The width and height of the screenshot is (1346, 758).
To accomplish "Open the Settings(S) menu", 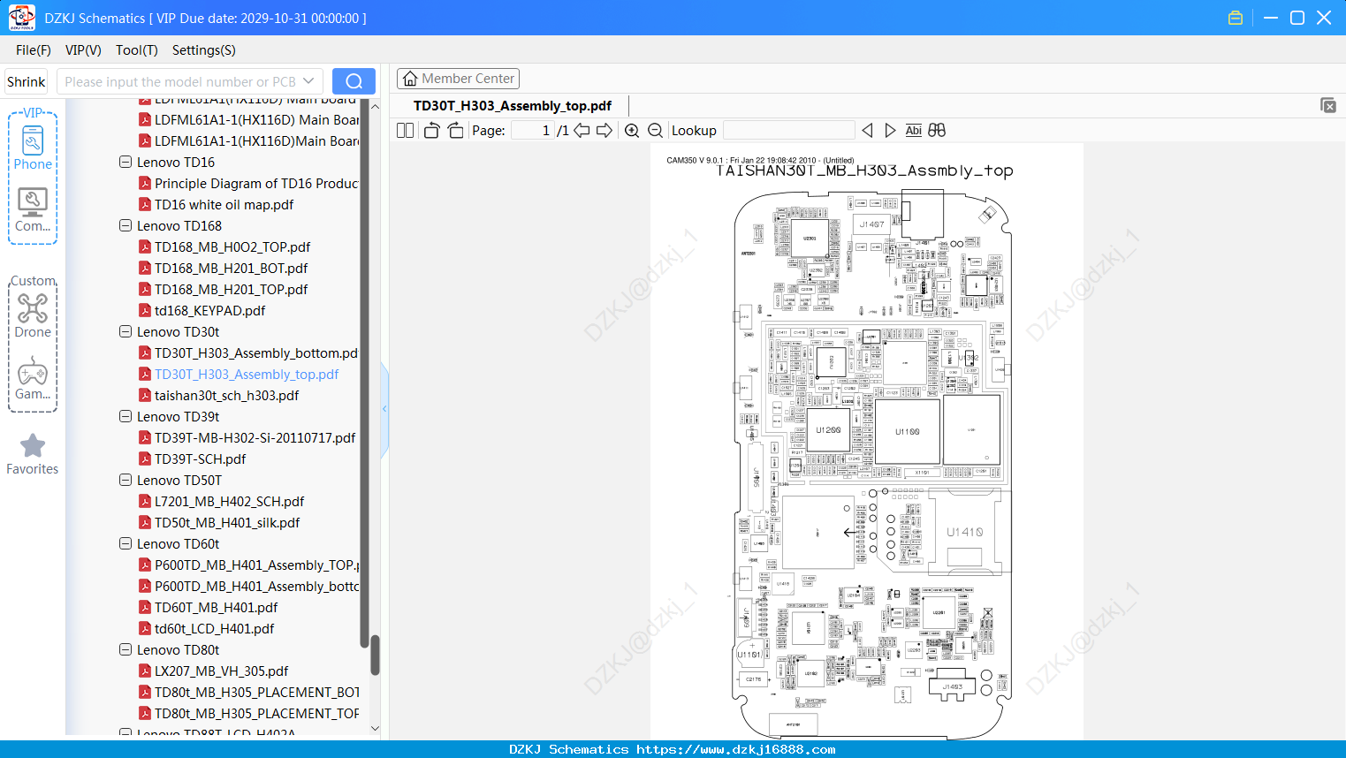I will 204,50.
